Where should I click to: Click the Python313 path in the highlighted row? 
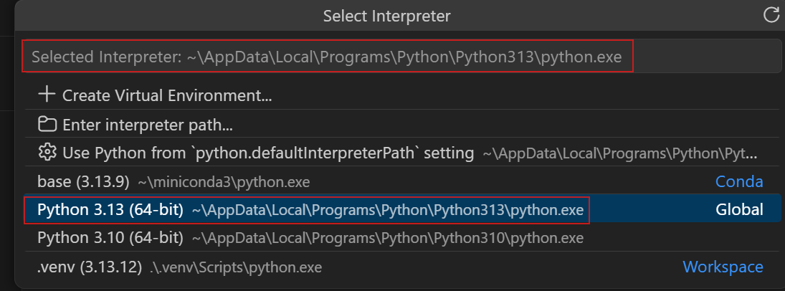[387, 210]
